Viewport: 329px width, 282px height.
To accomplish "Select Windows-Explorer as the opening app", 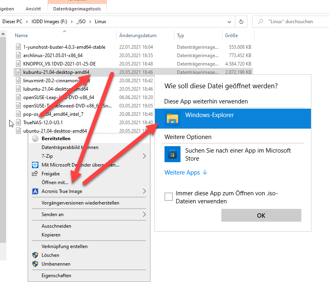I will tap(233, 119).
